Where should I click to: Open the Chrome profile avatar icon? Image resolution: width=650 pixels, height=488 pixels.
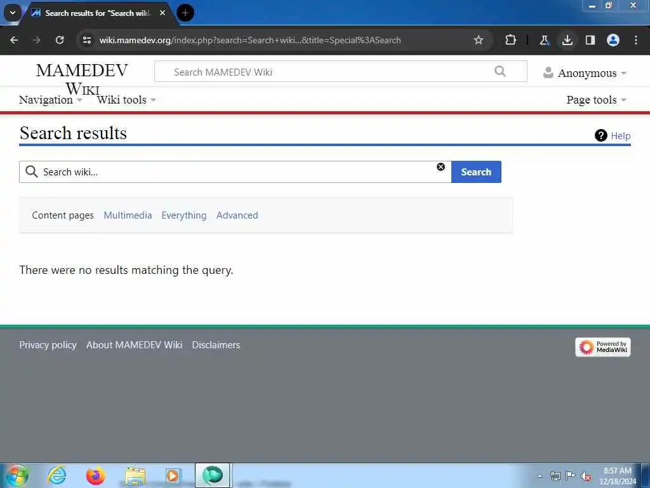613,40
